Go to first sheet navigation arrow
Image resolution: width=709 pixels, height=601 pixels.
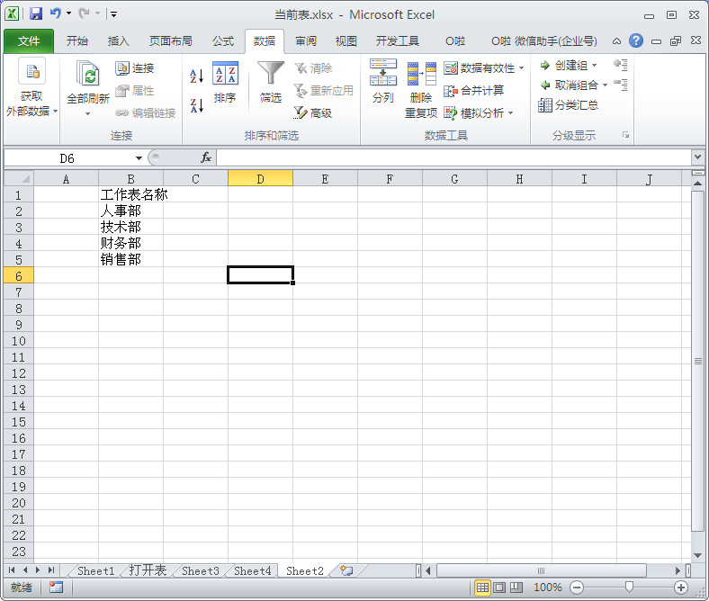[x=12, y=570]
